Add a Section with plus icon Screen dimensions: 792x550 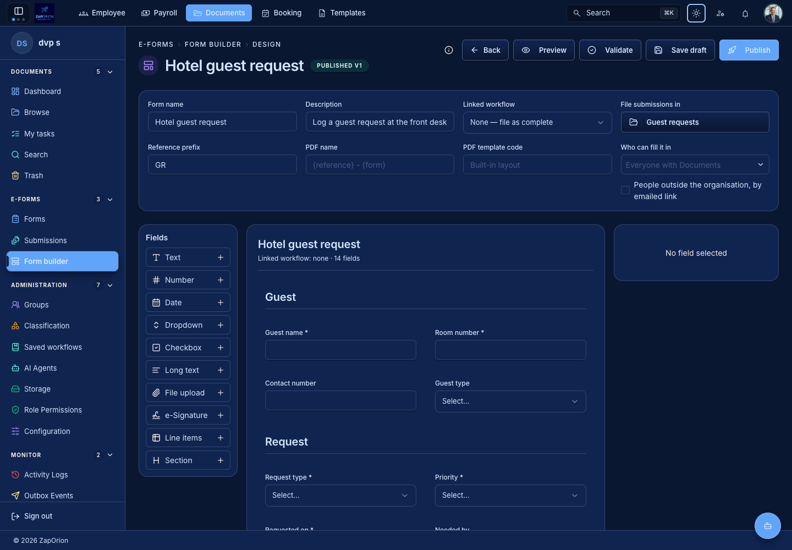tap(221, 460)
